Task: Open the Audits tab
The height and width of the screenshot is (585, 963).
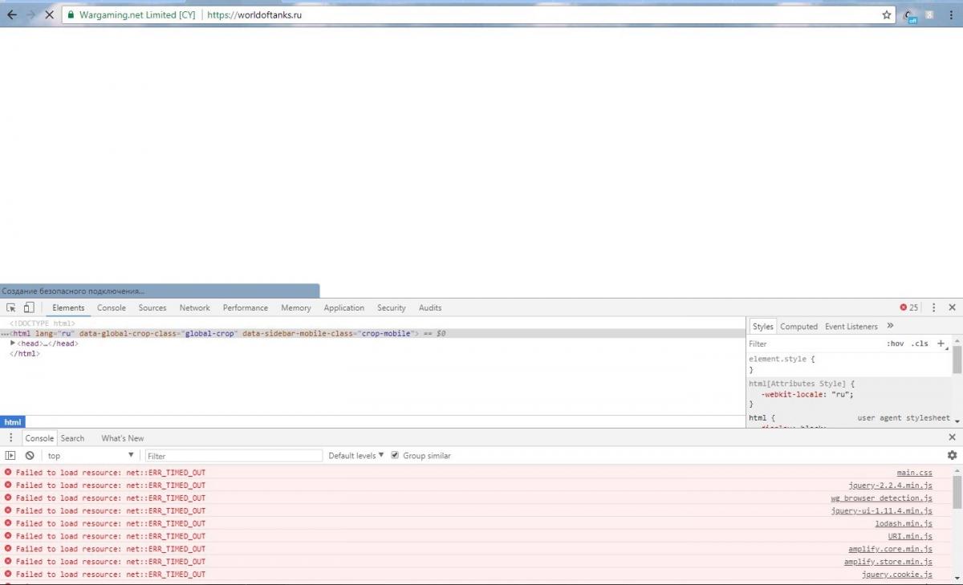Action: [430, 307]
